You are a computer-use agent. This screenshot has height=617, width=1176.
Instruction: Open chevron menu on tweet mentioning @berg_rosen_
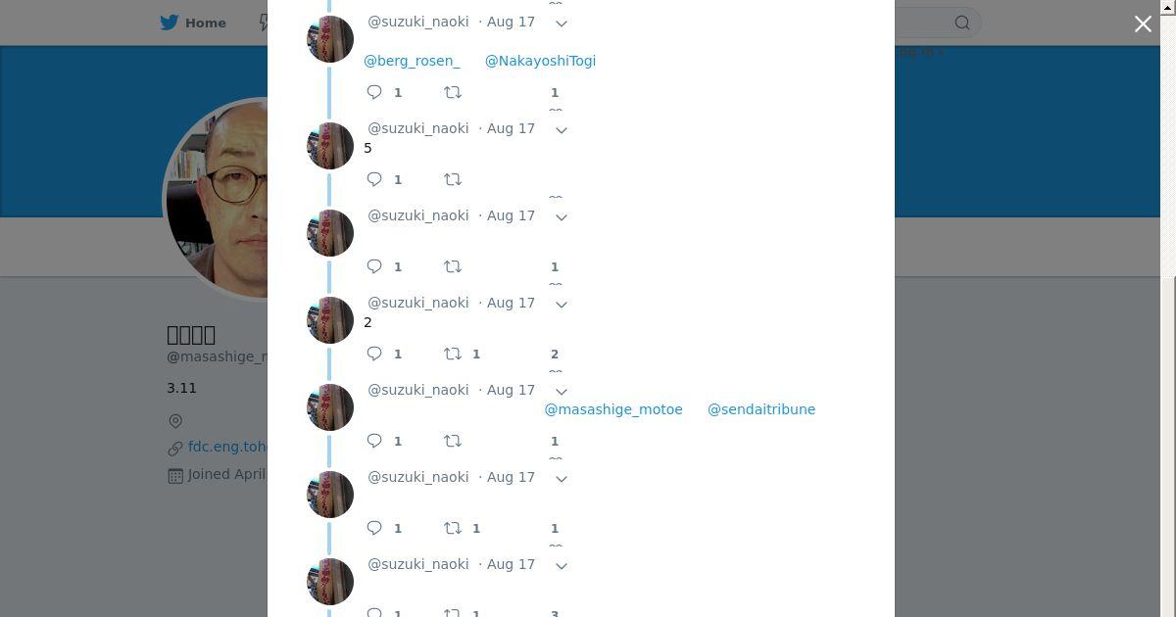point(562,23)
